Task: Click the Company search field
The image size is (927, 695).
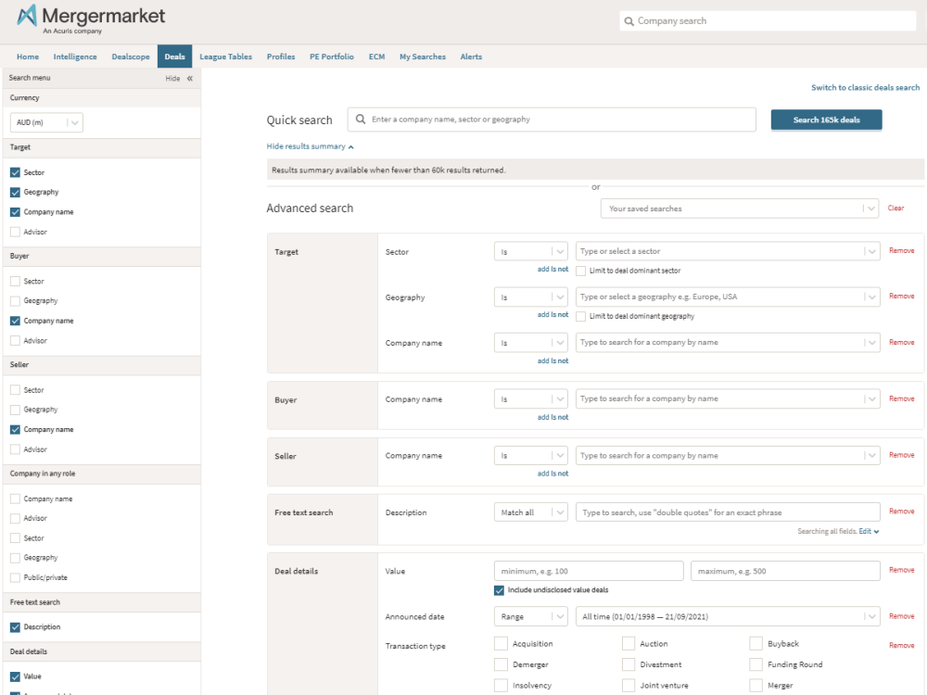Action: [768, 21]
